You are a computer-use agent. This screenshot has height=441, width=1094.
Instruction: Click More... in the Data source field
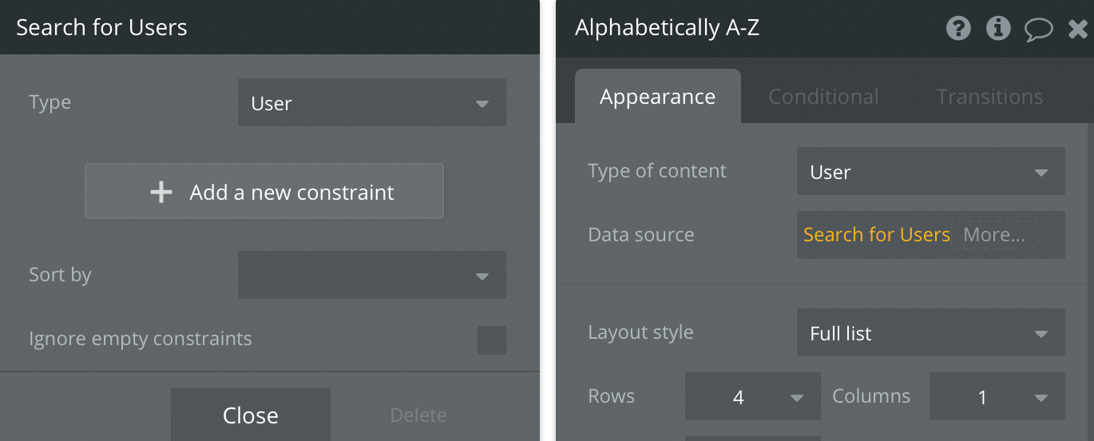[x=995, y=235]
